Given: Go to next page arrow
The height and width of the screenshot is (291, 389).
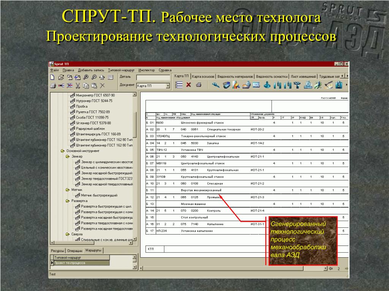Looking at the screenshot, I should 346,269.
